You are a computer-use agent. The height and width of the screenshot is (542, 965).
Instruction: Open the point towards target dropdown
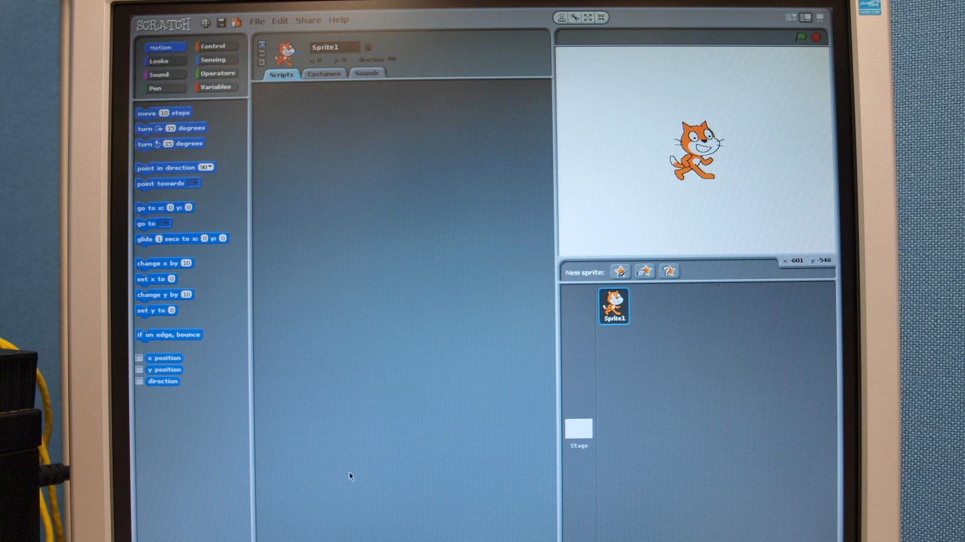193,183
